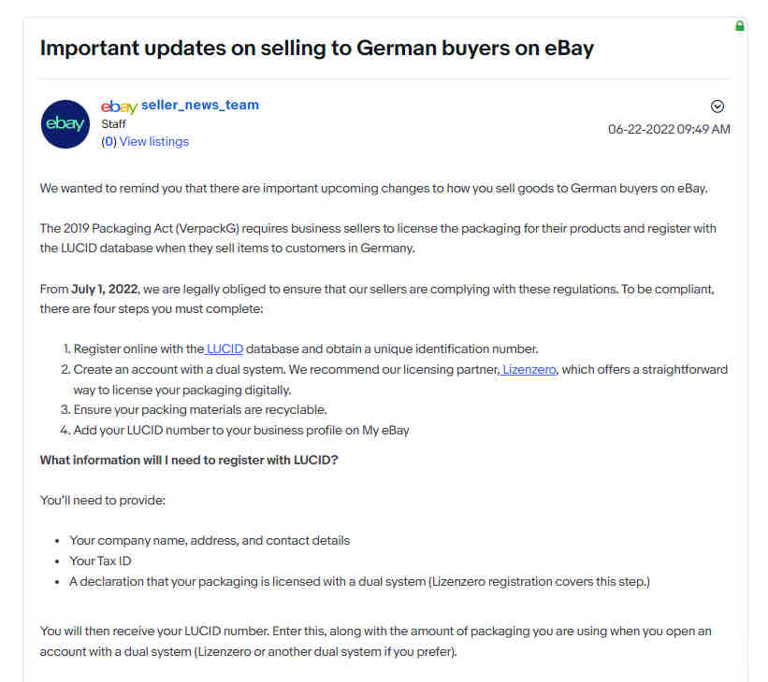This screenshot has width=768, height=682.
Task: Click the 2019 Packaging Act paragraph
Action: tap(378, 238)
